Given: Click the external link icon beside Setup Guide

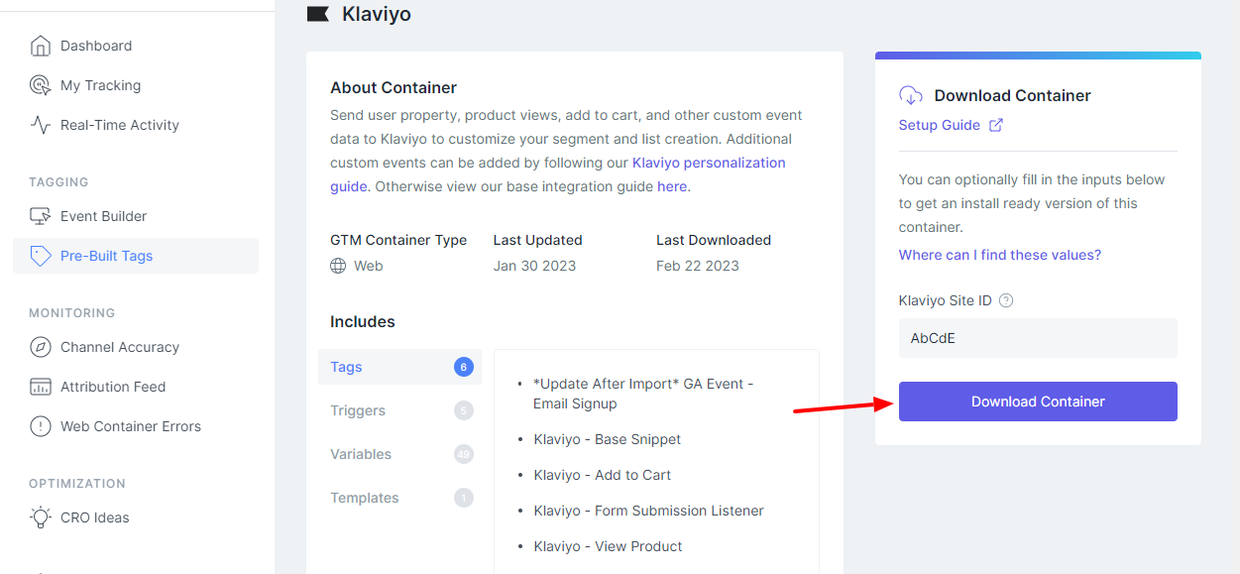Looking at the screenshot, I should [996, 125].
